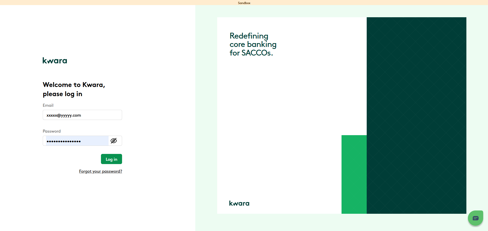The image size is (488, 231).
Task: Click the Kwara logo above the login form
Action: pos(55,61)
